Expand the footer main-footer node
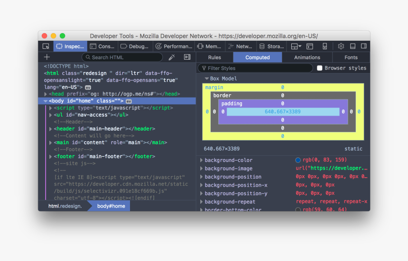 point(50,157)
